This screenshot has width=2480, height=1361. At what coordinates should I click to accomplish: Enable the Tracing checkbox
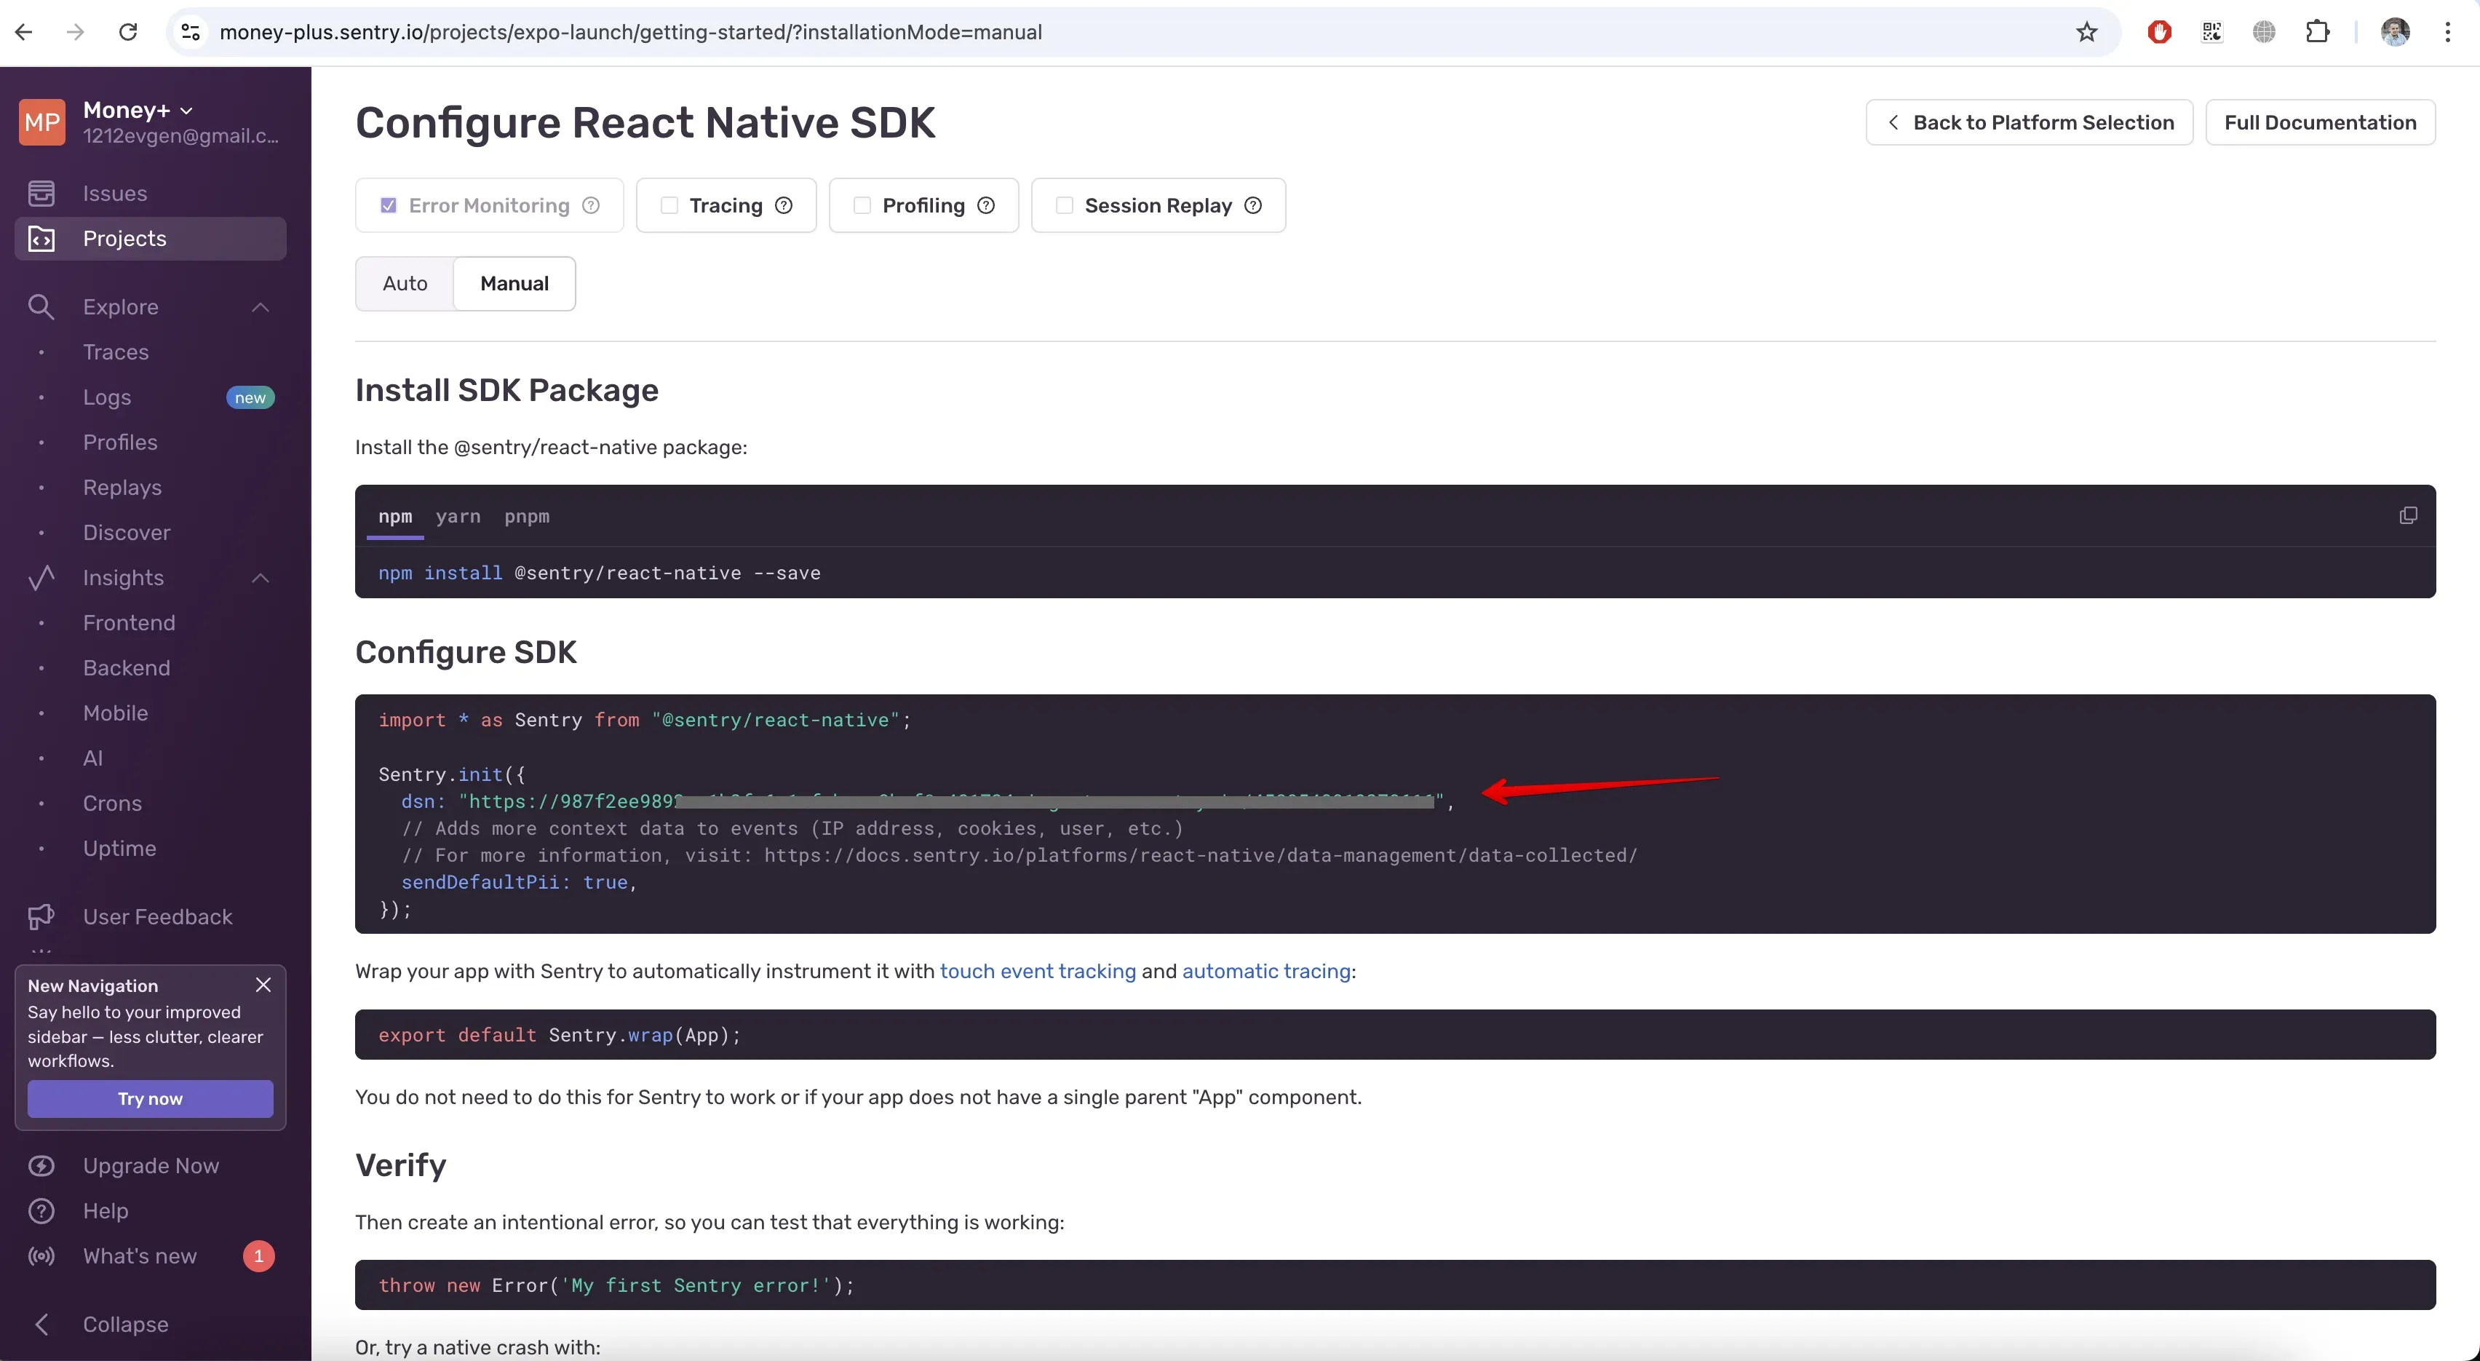tap(669, 205)
